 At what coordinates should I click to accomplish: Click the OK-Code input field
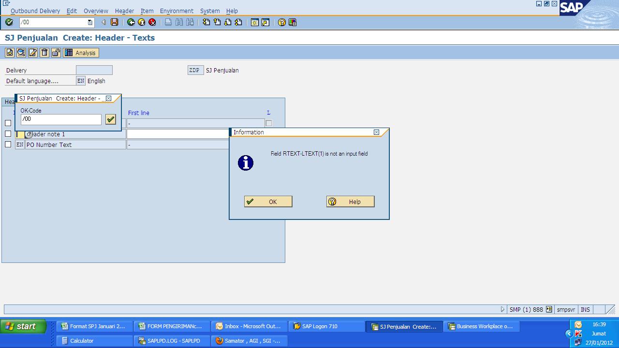coord(61,119)
